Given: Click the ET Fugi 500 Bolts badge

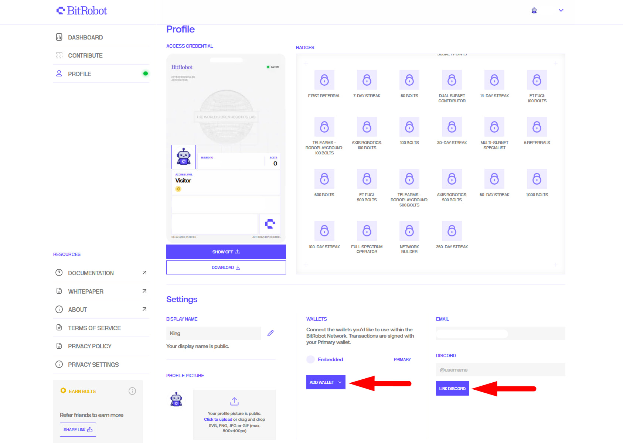Looking at the screenshot, I should click(x=367, y=179).
